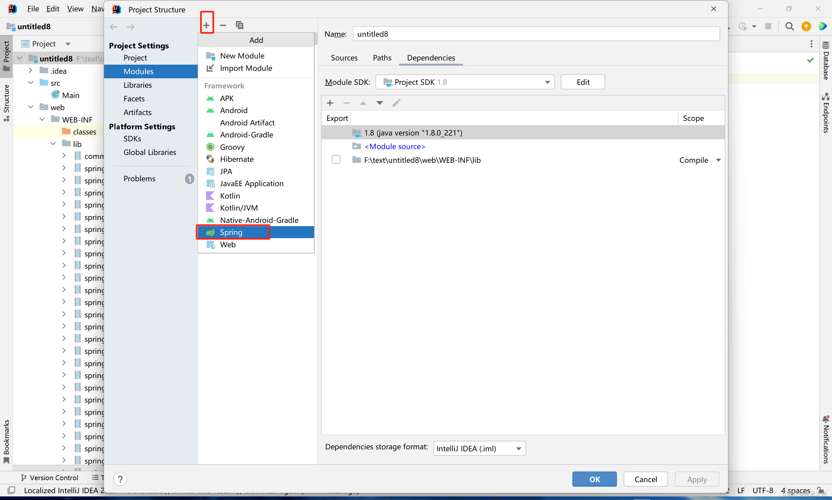The image size is (832, 500).
Task: Click the vertical three-dots options icon
Action: click(x=812, y=44)
